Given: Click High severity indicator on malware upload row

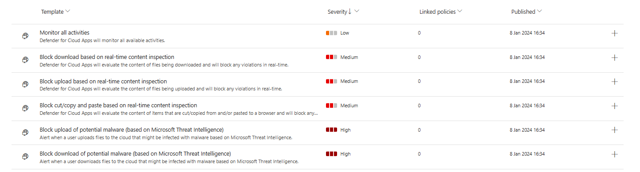Looking at the screenshot, I should point(331,130).
